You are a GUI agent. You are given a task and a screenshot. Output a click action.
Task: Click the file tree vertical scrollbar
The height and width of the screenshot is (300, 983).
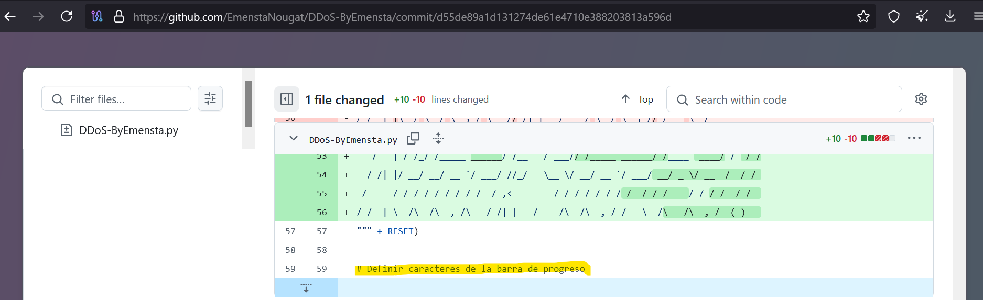(x=249, y=104)
